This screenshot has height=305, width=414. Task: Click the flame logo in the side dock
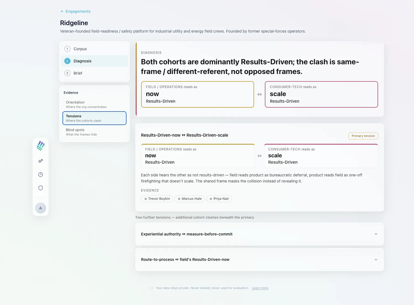[x=41, y=146]
